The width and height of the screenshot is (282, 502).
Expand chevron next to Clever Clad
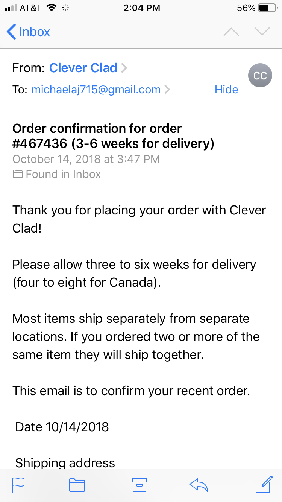coord(124,68)
